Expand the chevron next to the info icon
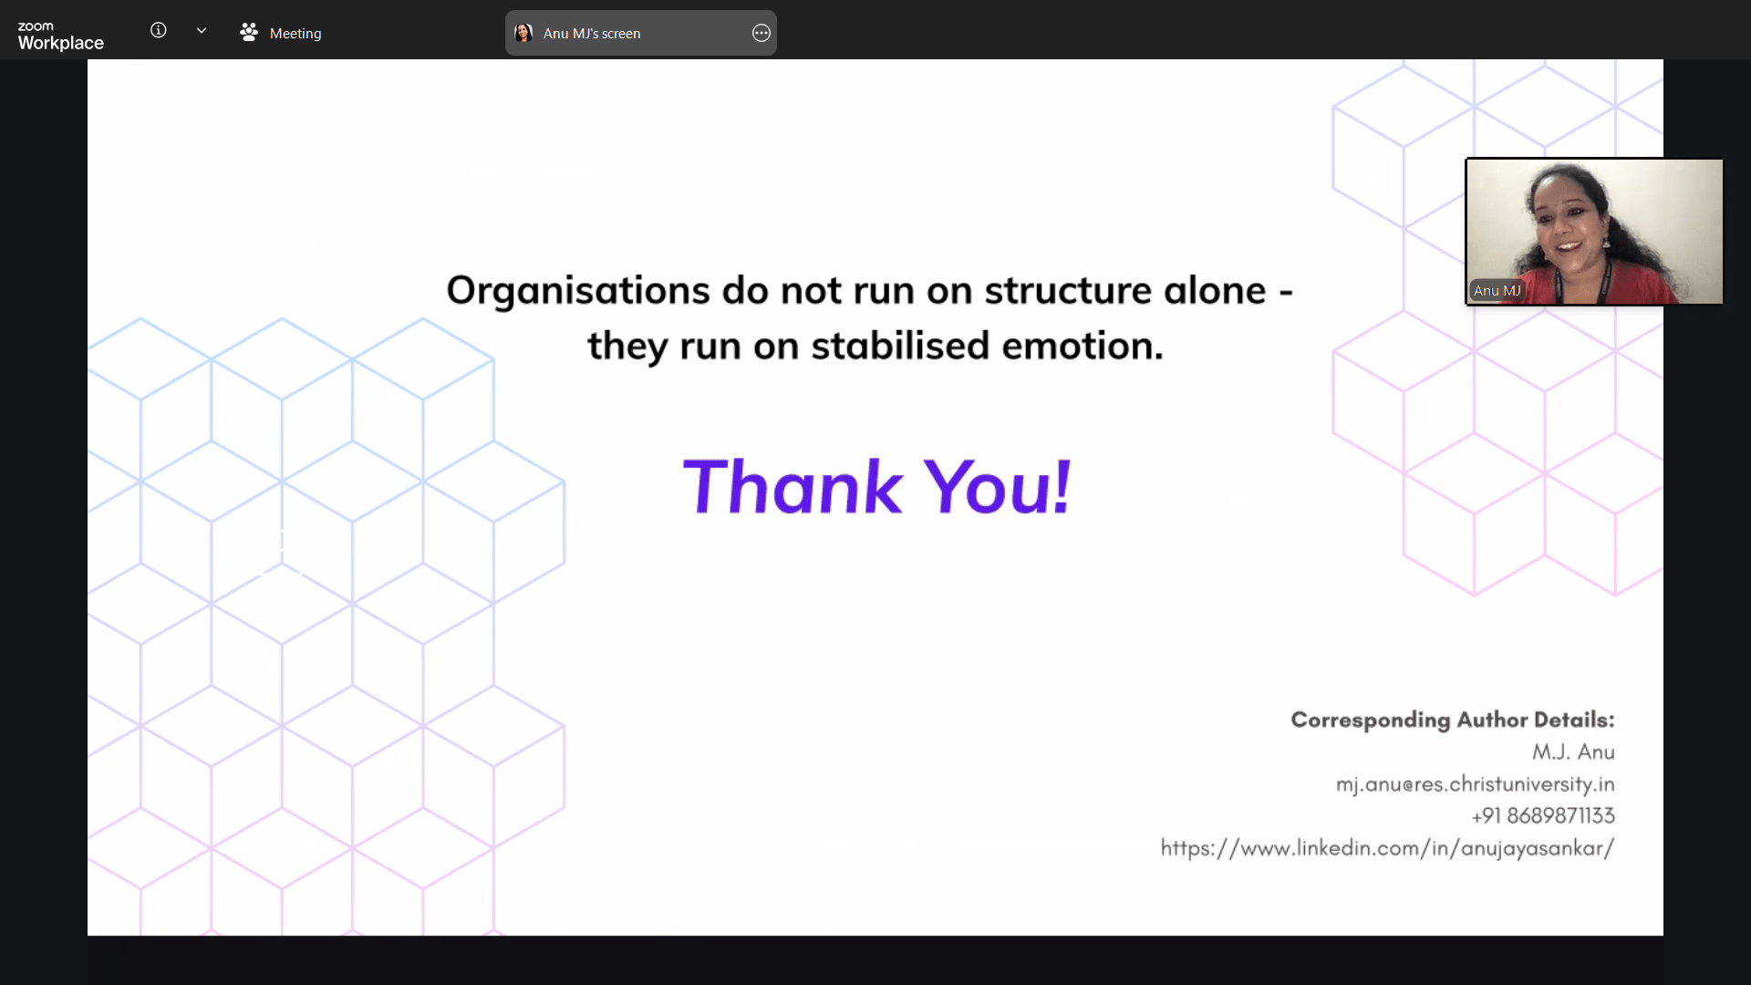This screenshot has width=1751, height=985. (202, 30)
